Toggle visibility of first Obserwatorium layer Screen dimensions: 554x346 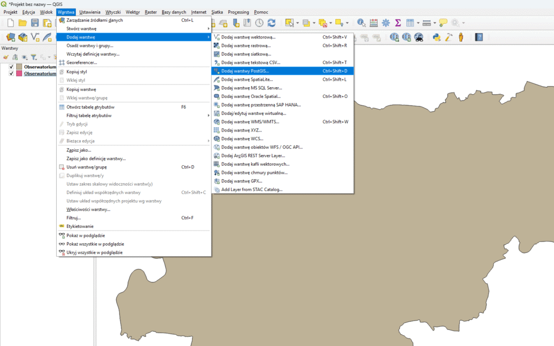point(11,67)
